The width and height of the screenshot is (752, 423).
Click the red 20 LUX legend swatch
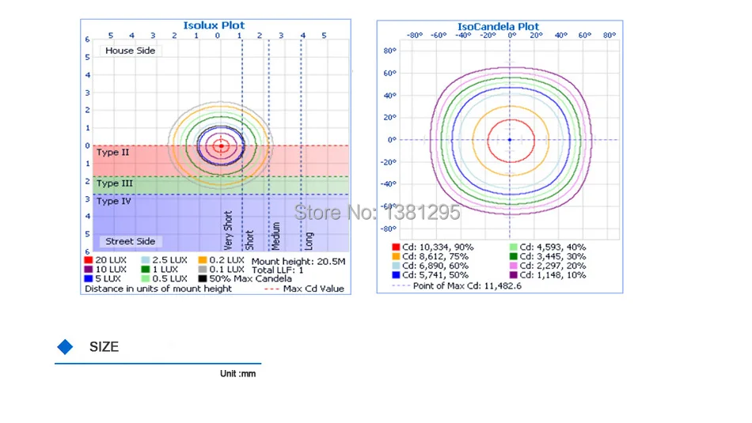88,260
